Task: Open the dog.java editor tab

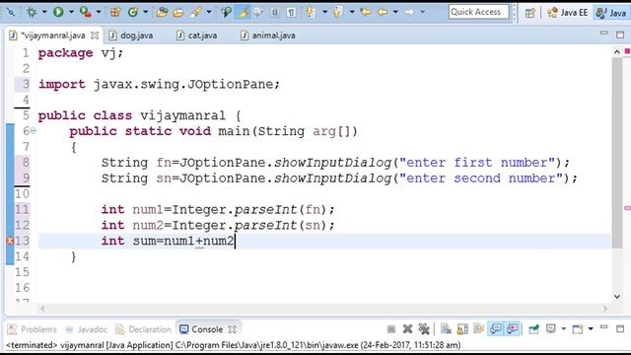Action: pos(131,35)
